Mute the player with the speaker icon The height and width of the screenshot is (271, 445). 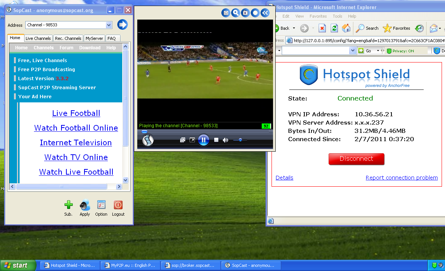[x=226, y=140]
